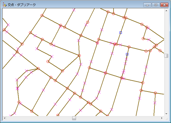This screenshot has width=171, height=123.
Task: Click the vertical scrollbar track above the thumb
Action: click(166, 33)
